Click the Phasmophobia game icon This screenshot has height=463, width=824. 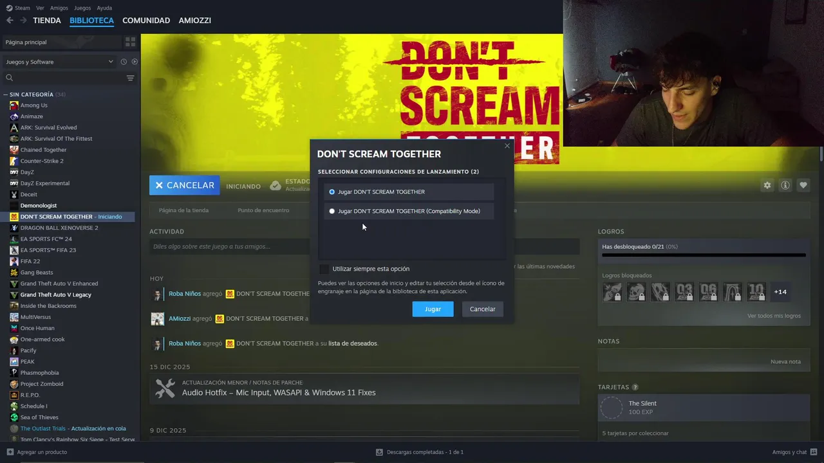[x=14, y=373]
